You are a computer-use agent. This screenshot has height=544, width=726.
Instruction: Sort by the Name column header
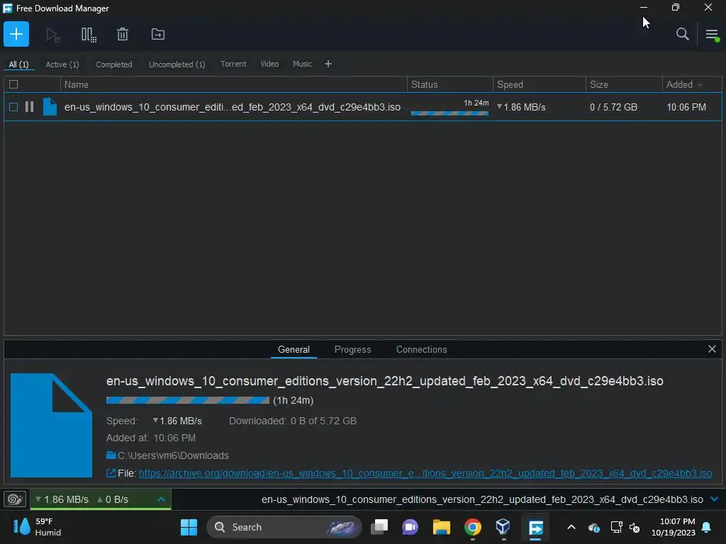pos(234,85)
